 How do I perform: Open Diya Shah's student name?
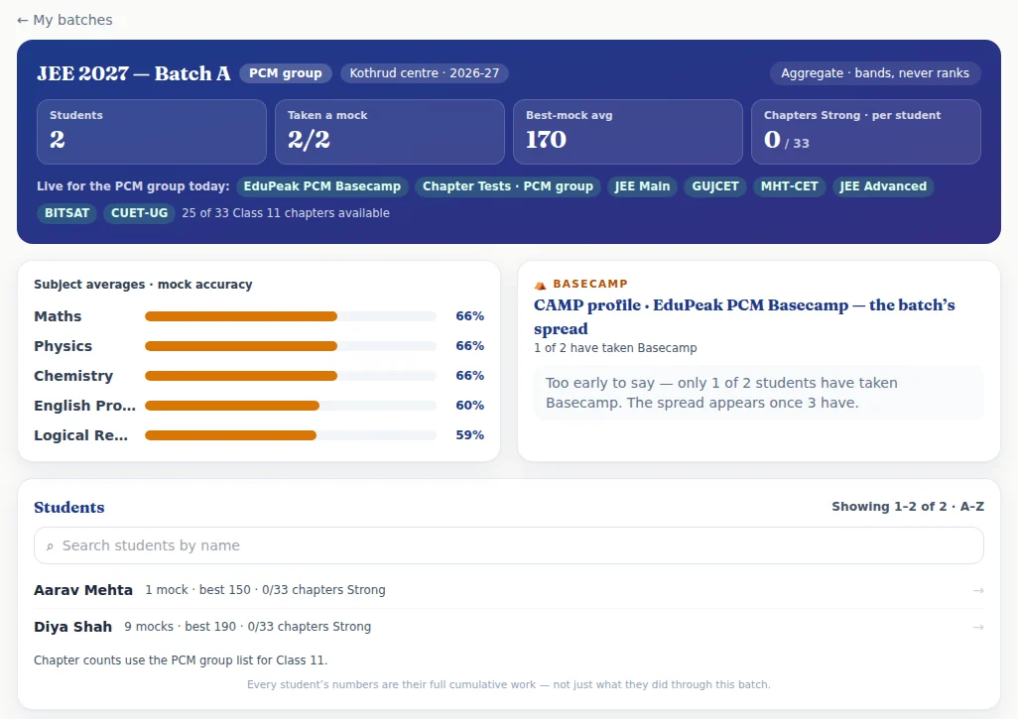(x=72, y=627)
